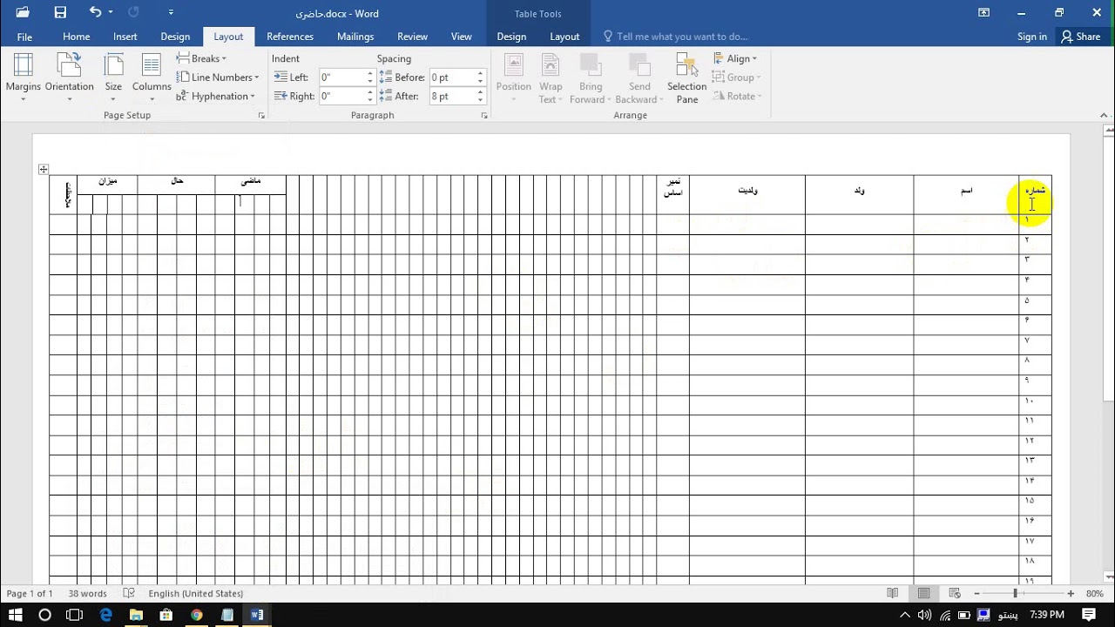Switch to the Review tab
Screen dimensions: 1115x627
(x=412, y=37)
